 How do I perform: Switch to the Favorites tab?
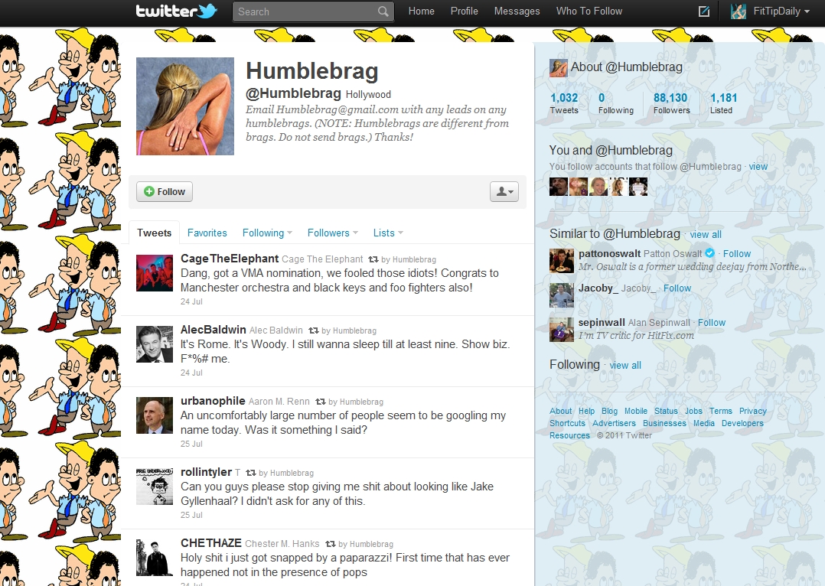tap(207, 233)
